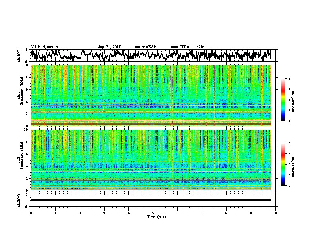Click time-axis tick label "8"
This screenshot has height=239, width=310.
pos(226,213)
